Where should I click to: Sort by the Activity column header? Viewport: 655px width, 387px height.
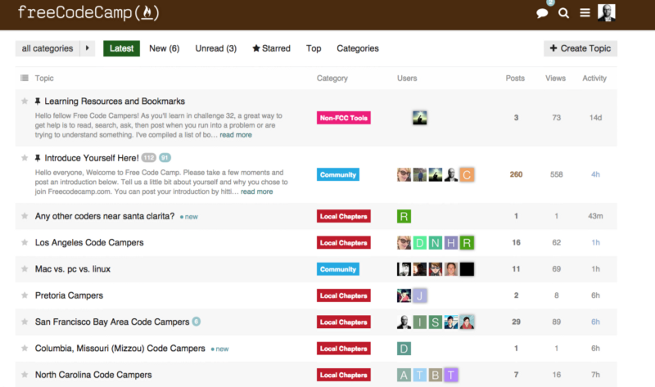tap(594, 78)
